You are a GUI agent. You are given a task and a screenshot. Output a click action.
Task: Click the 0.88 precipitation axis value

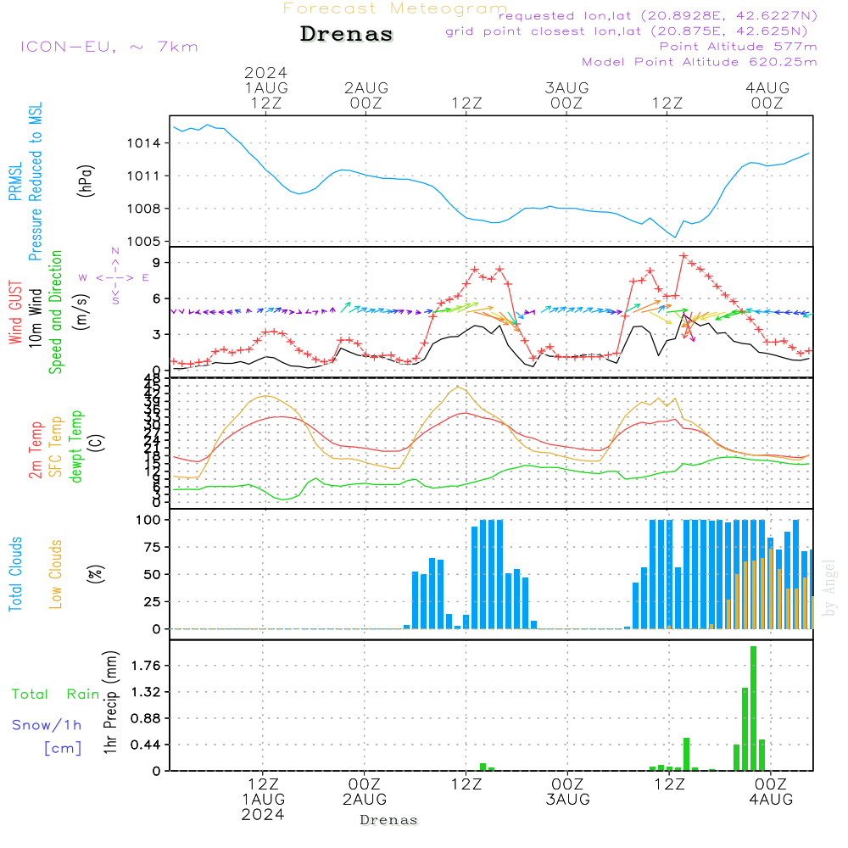coord(146,719)
